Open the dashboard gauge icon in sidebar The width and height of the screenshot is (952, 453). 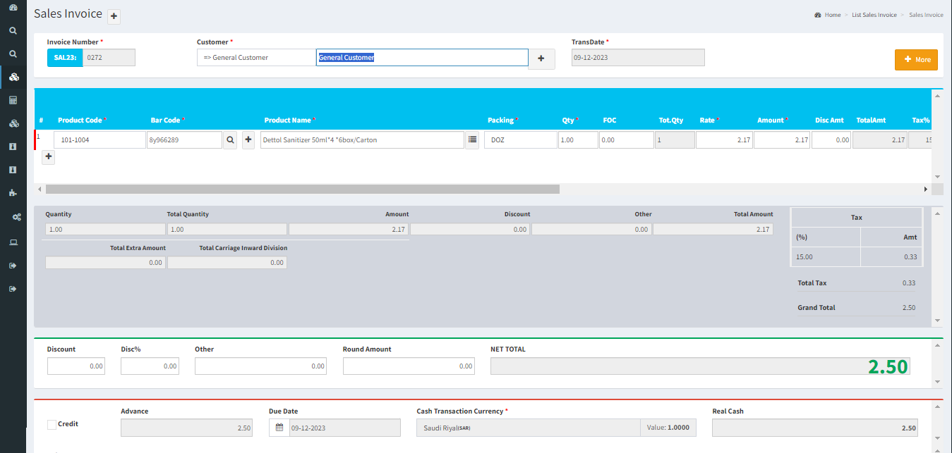[x=13, y=8]
